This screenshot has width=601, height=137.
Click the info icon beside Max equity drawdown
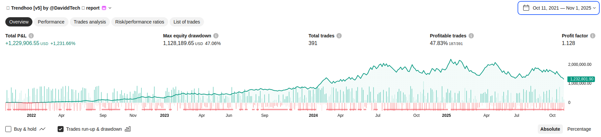pyautogui.click(x=216, y=36)
